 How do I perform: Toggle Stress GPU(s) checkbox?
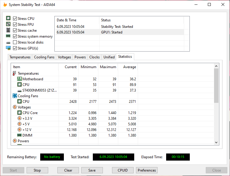pos(15,48)
